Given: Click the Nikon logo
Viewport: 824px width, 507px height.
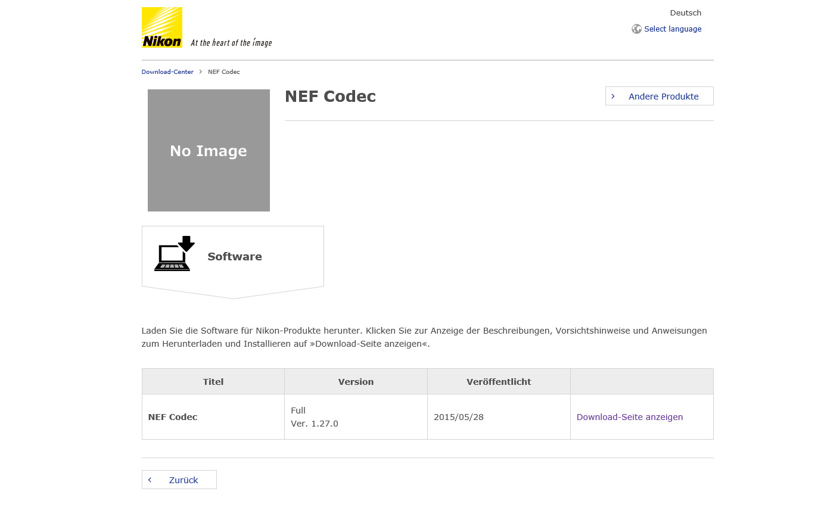Looking at the screenshot, I should coord(162,27).
